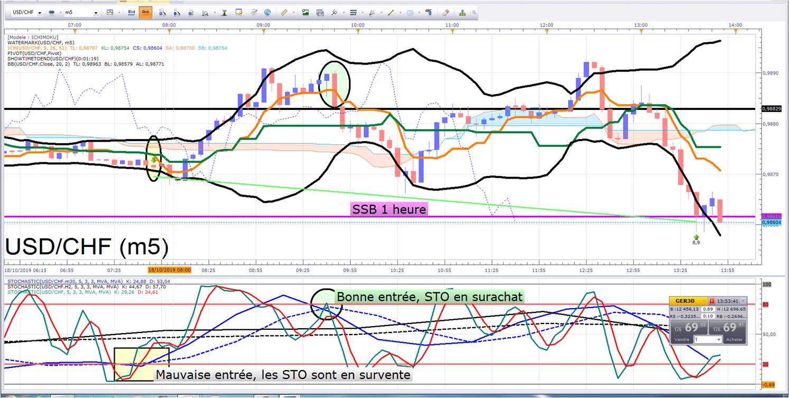Click the chart note annotation icon
The image size is (789, 398).
[x=239, y=12]
